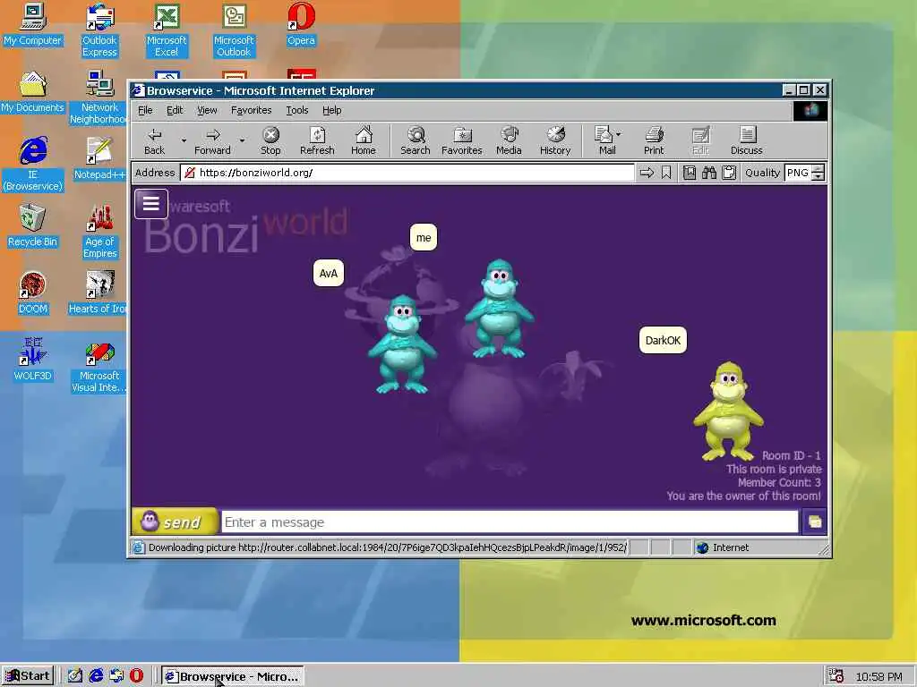Click the Discuss toolbar button
Viewport: 917px width, 687px height.
746,140
